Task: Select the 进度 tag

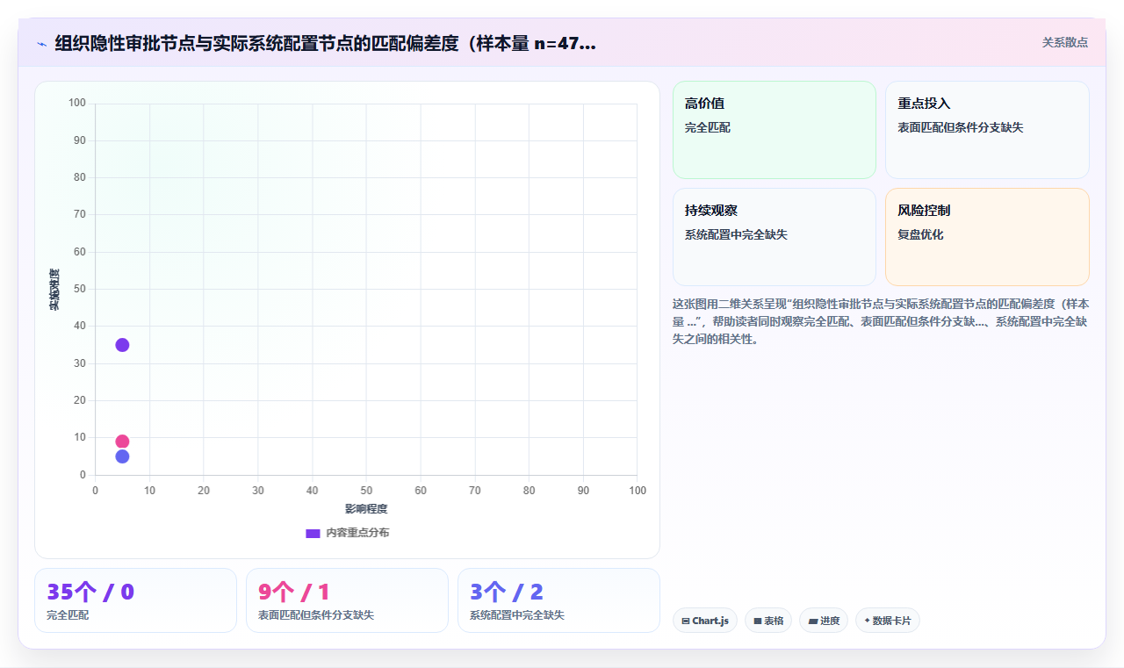Action: tap(824, 621)
